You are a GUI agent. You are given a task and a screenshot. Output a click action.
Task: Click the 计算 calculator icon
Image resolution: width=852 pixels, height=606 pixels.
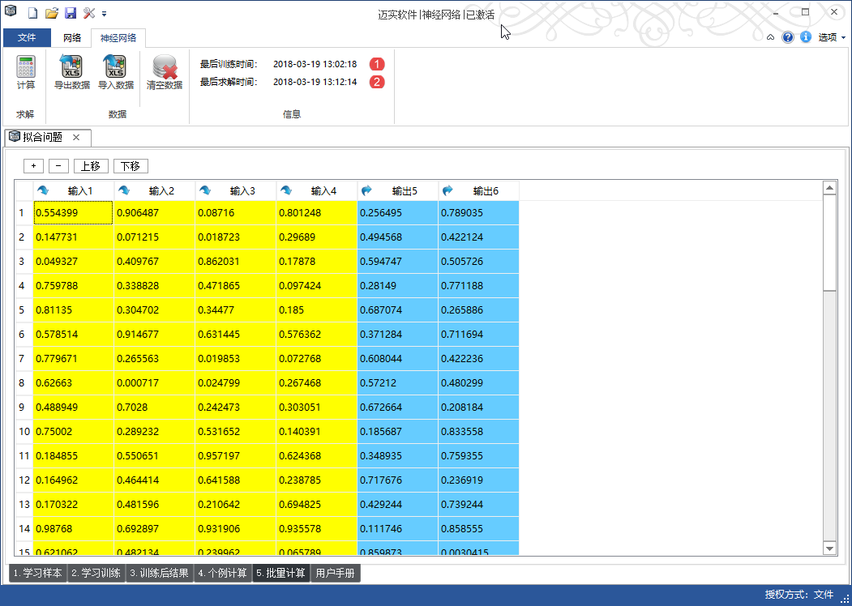[x=26, y=67]
